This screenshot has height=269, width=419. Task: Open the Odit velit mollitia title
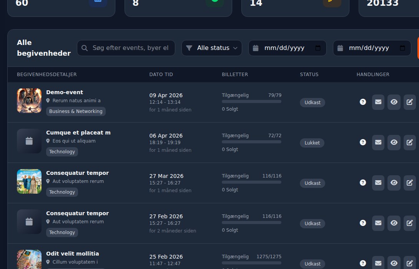click(x=72, y=254)
